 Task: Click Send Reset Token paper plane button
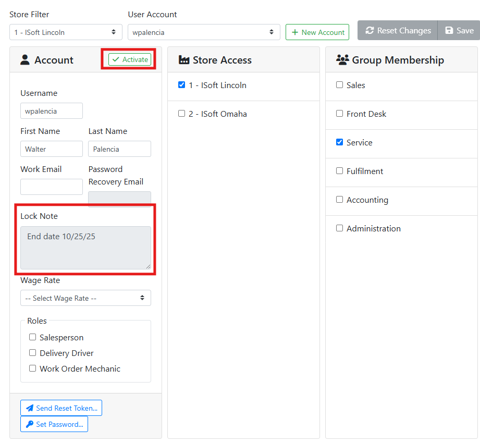pyautogui.click(x=61, y=408)
